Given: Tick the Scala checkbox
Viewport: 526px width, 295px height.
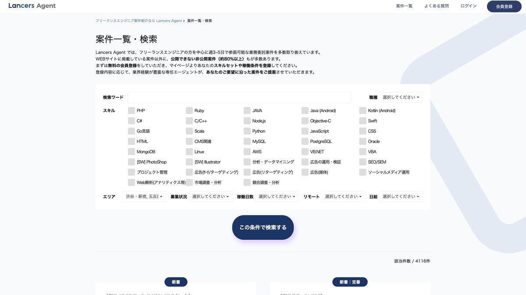Looking at the screenshot, I should tap(189, 131).
